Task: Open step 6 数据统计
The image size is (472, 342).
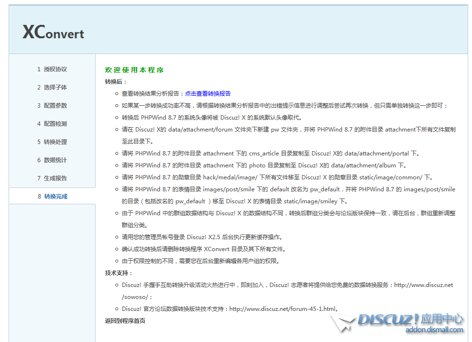Action: pos(52,160)
